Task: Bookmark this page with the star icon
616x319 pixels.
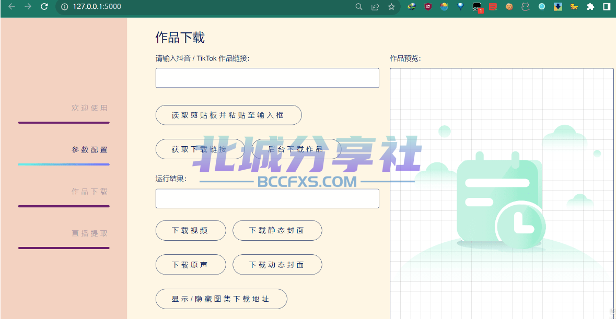Action: coord(391,7)
